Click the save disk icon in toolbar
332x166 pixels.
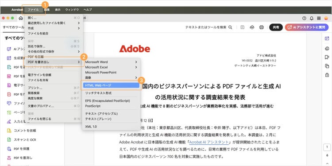pyautogui.click(x=243, y=27)
